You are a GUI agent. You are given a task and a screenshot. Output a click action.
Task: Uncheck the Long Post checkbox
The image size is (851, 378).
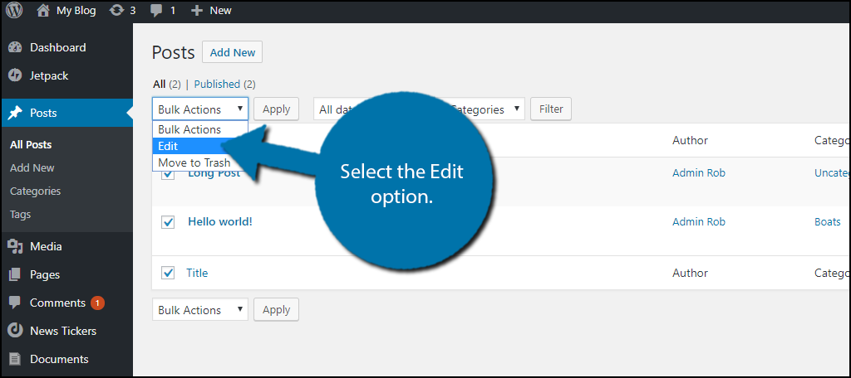click(x=168, y=175)
